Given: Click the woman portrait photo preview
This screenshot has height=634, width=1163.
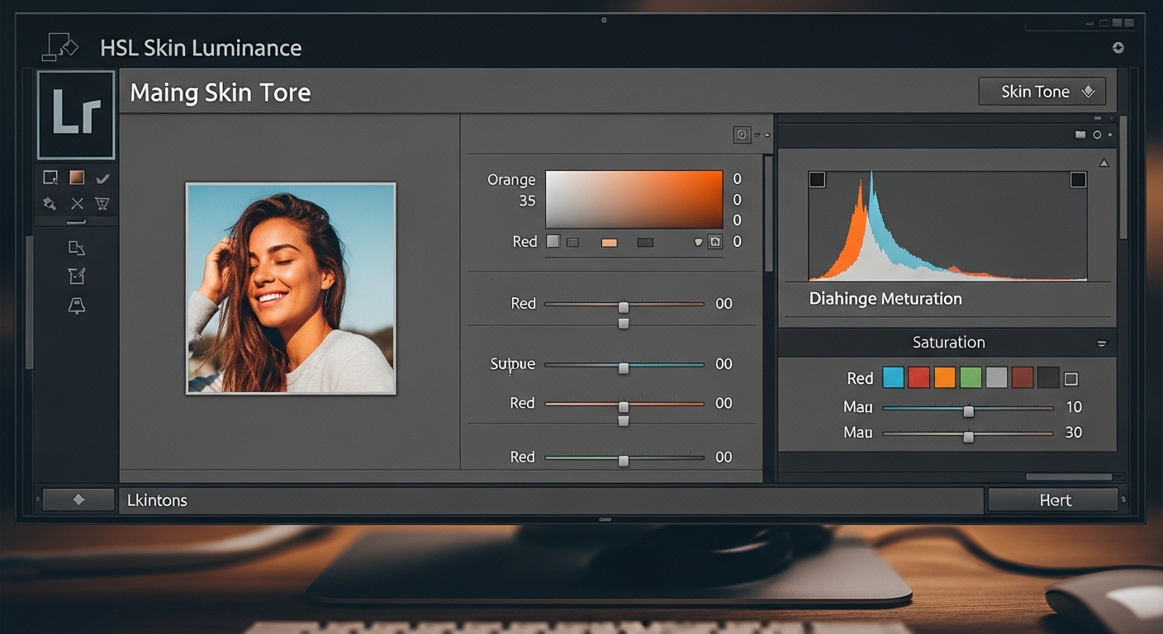Looking at the screenshot, I should point(291,288).
